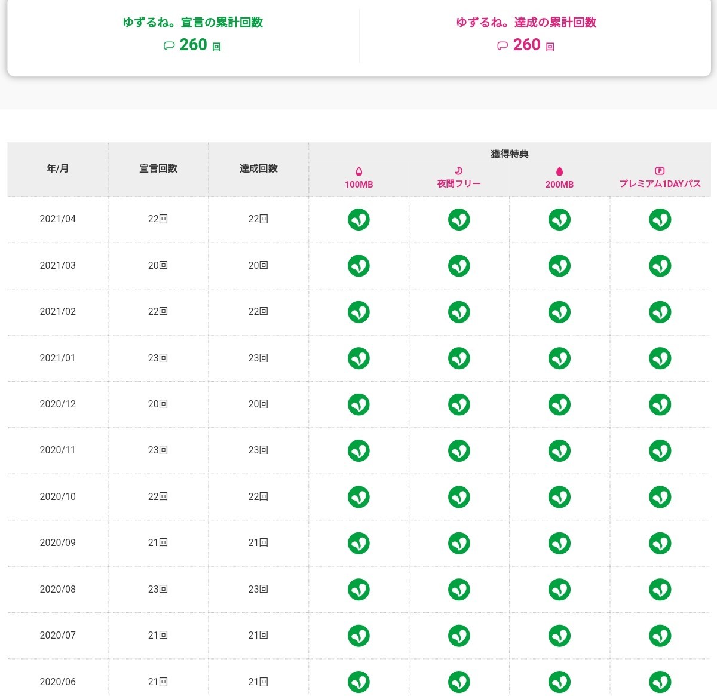
Task: Select the 宣言回数 column header
Action: point(158,169)
